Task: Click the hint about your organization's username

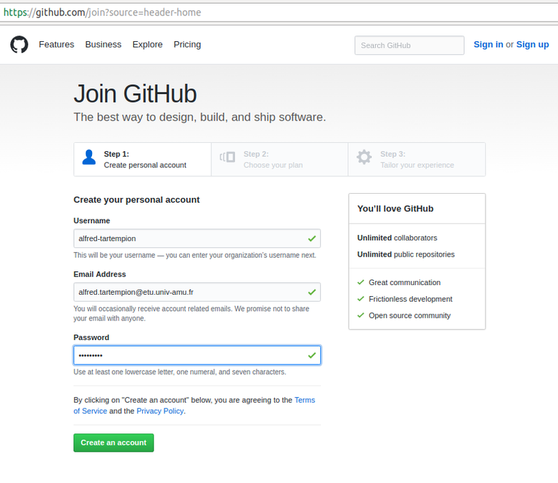Action: [x=195, y=255]
